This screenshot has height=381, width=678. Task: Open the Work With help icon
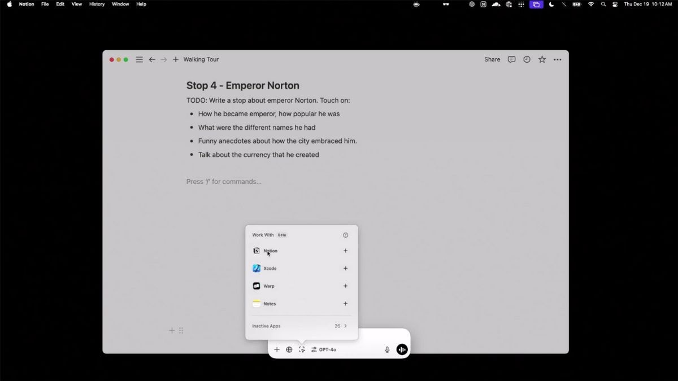pos(345,235)
